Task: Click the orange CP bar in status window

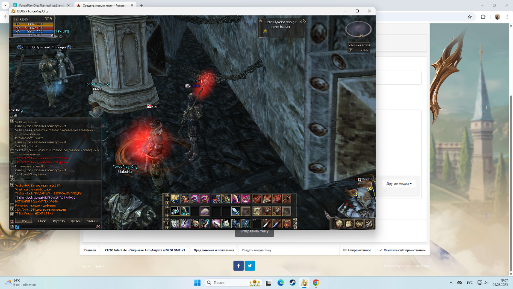Action: pyautogui.click(x=33, y=24)
